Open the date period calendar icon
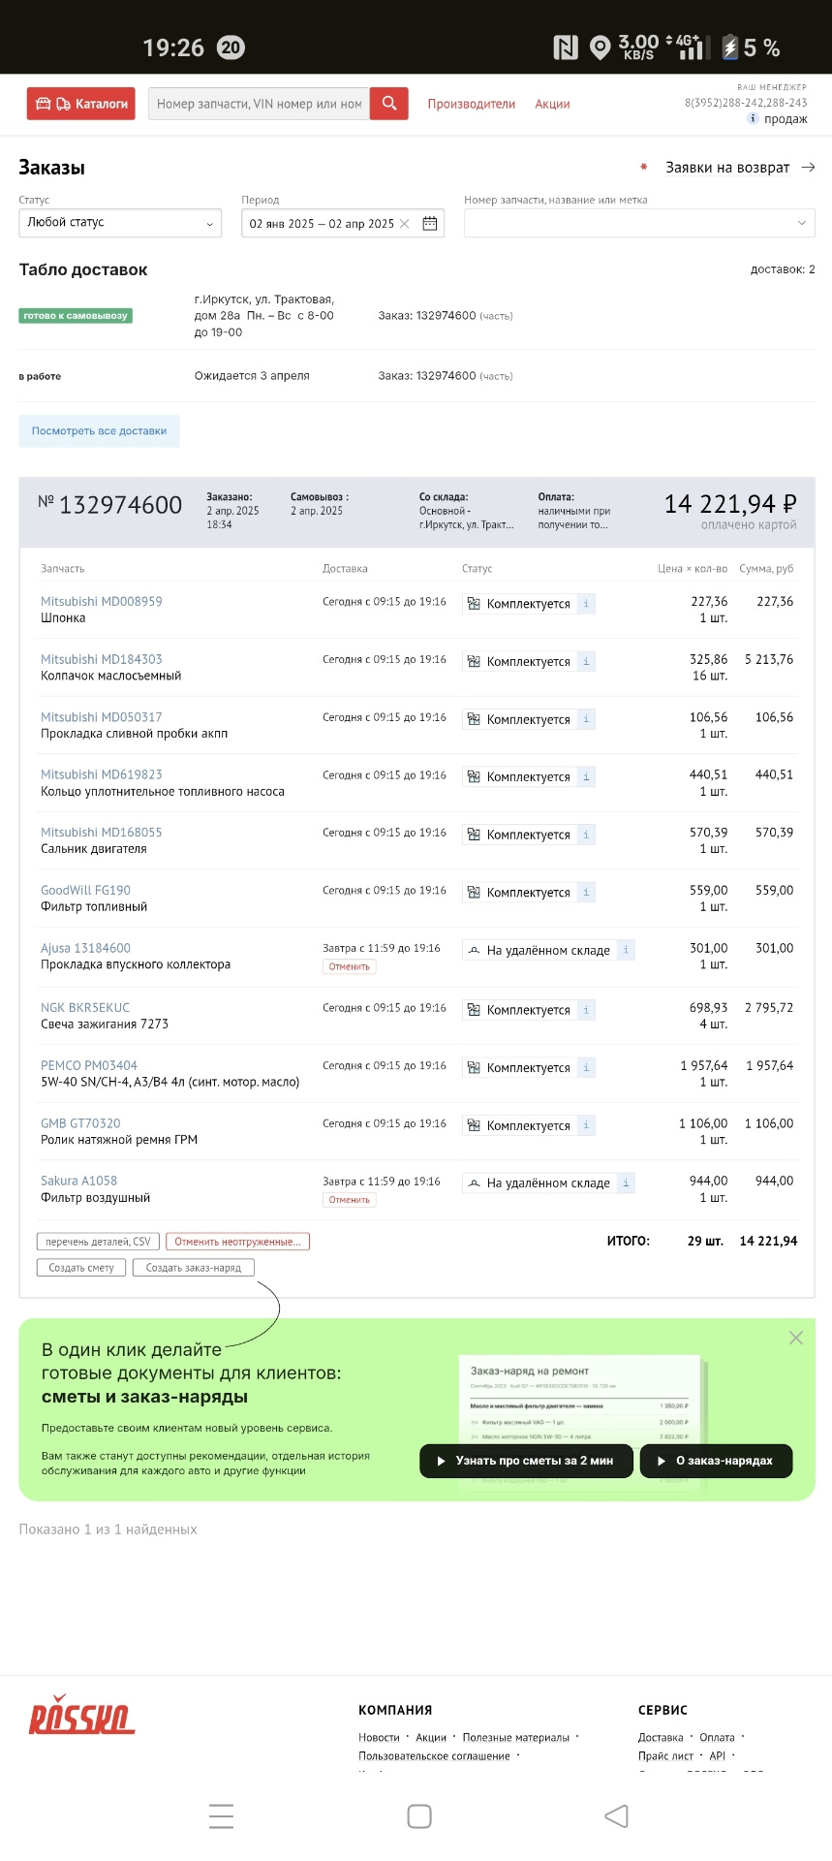 [x=430, y=224]
